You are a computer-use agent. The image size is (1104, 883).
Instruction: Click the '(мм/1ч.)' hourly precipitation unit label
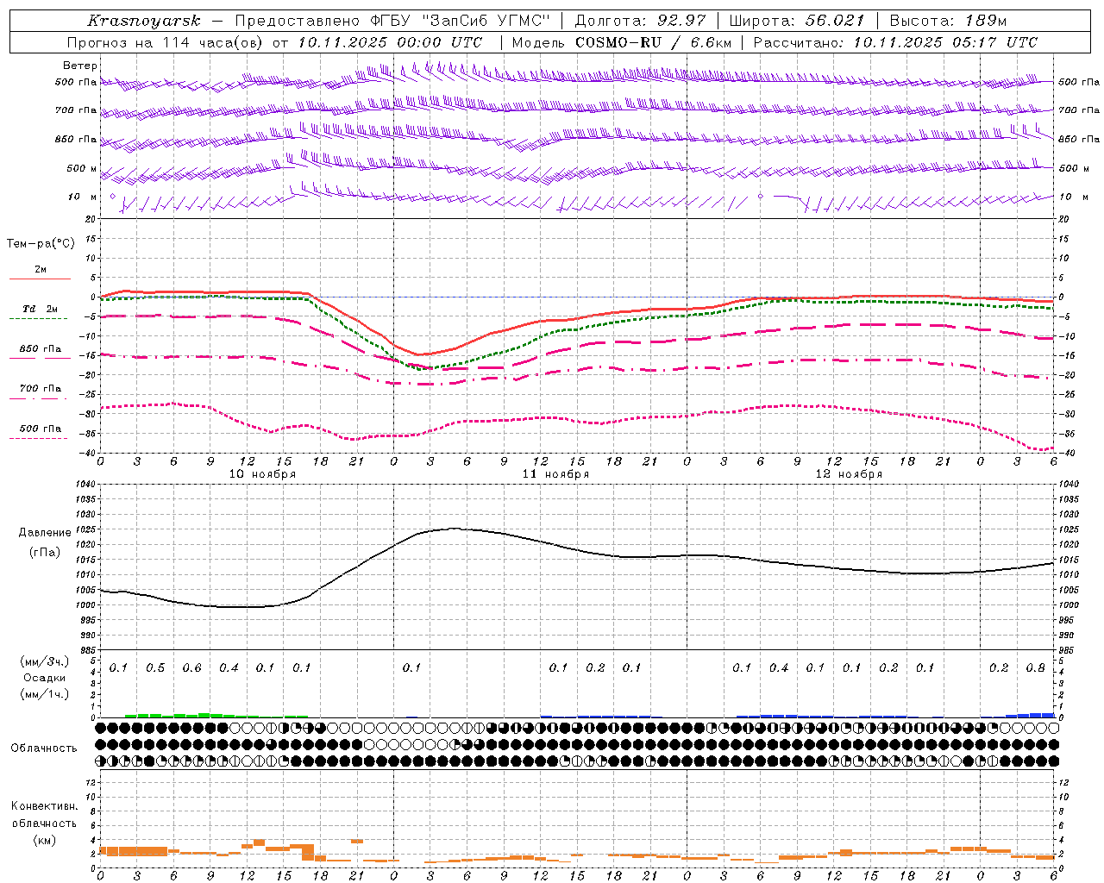[45, 694]
